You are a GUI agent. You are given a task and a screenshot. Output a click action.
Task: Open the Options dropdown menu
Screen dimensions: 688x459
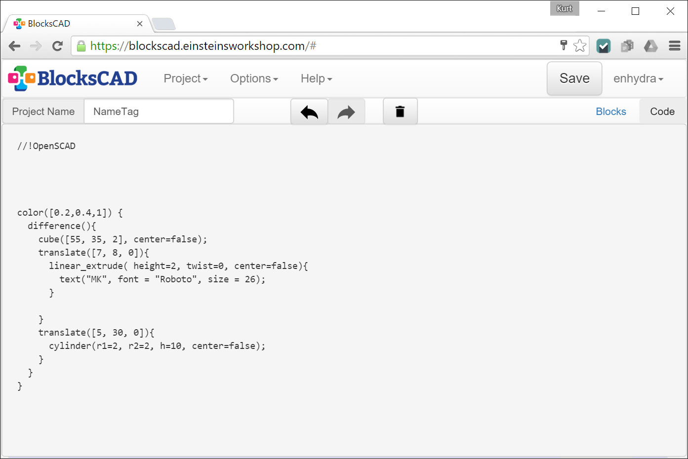click(x=254, y=78)
